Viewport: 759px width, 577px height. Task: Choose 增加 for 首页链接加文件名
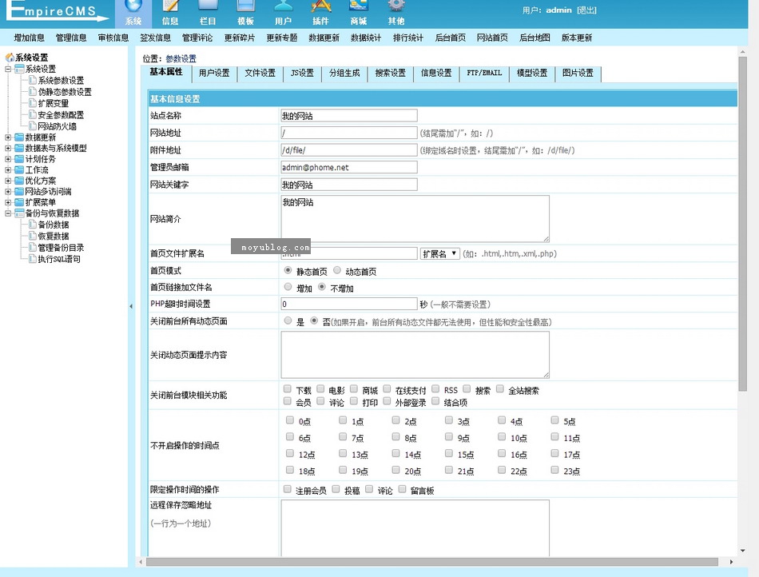click(x=288, y=287)
